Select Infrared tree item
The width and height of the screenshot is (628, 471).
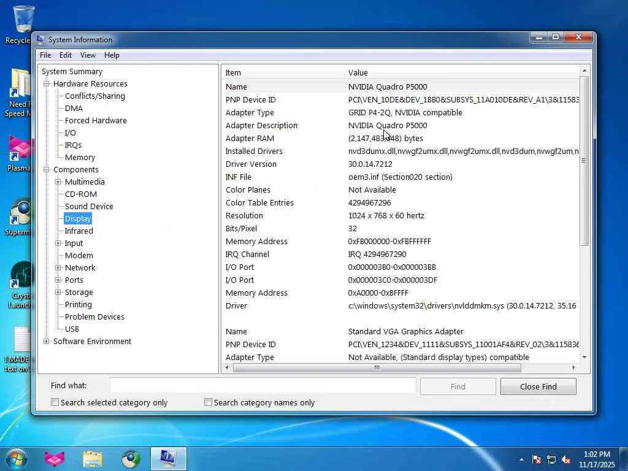tap(78, 231)
